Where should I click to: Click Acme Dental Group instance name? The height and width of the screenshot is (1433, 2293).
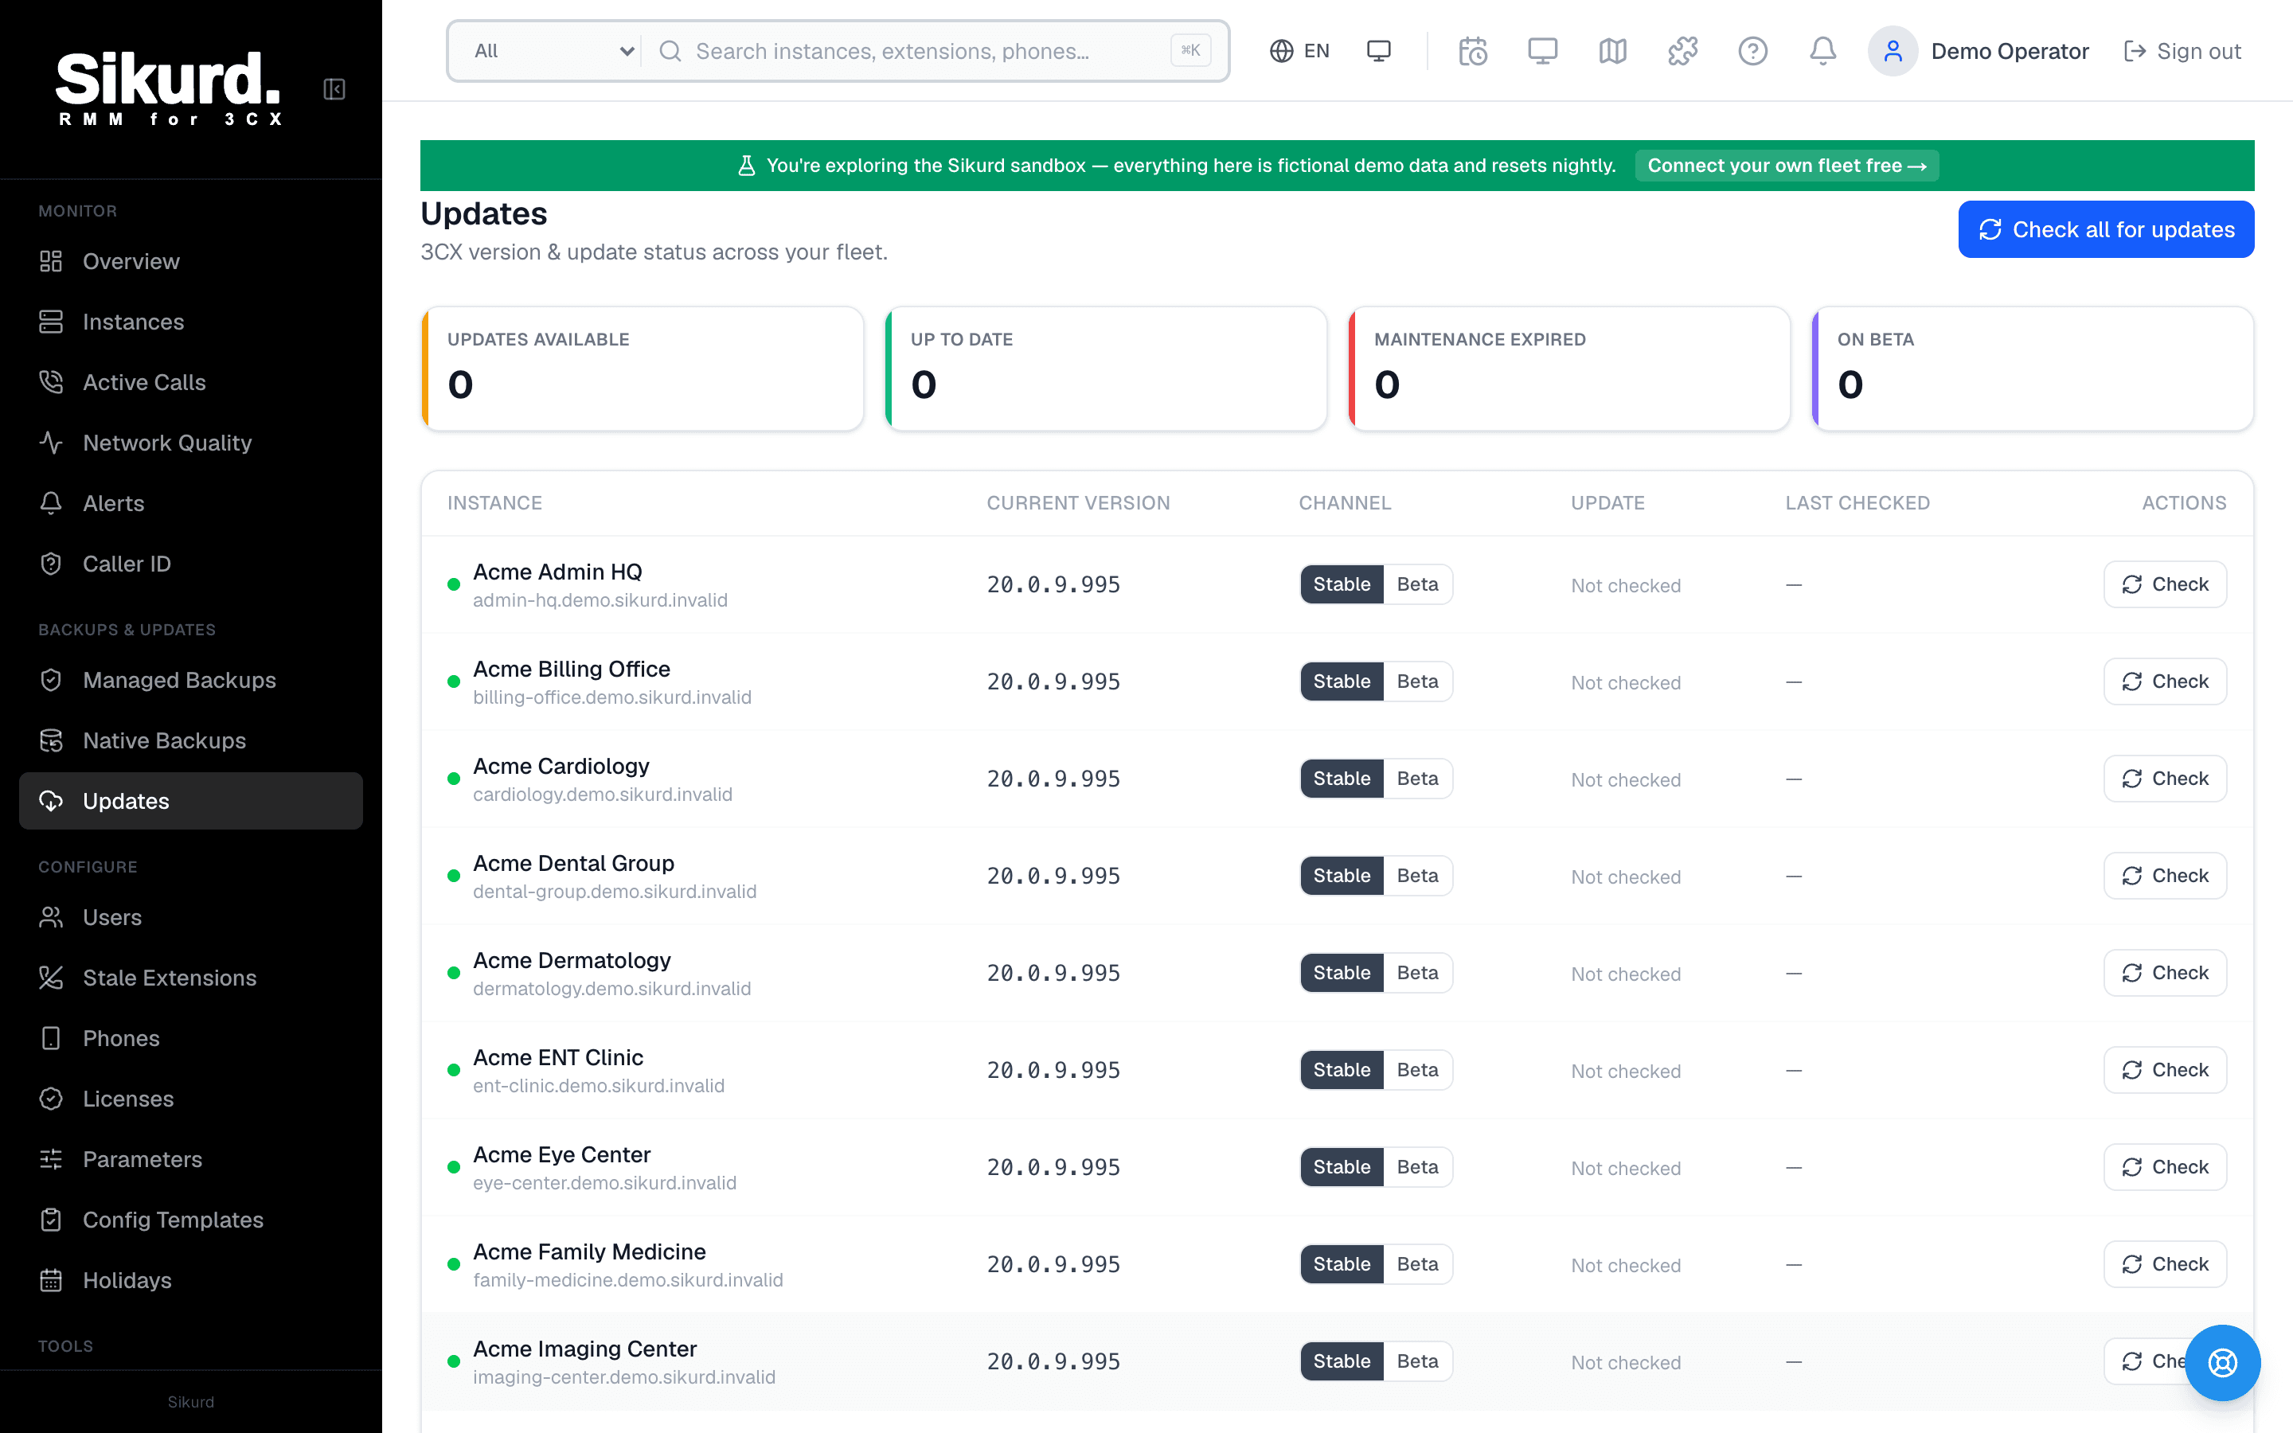coord(573,864)
